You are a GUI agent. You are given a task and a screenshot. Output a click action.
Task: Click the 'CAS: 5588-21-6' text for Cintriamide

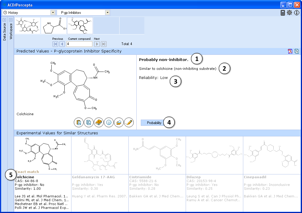[143, 181]
